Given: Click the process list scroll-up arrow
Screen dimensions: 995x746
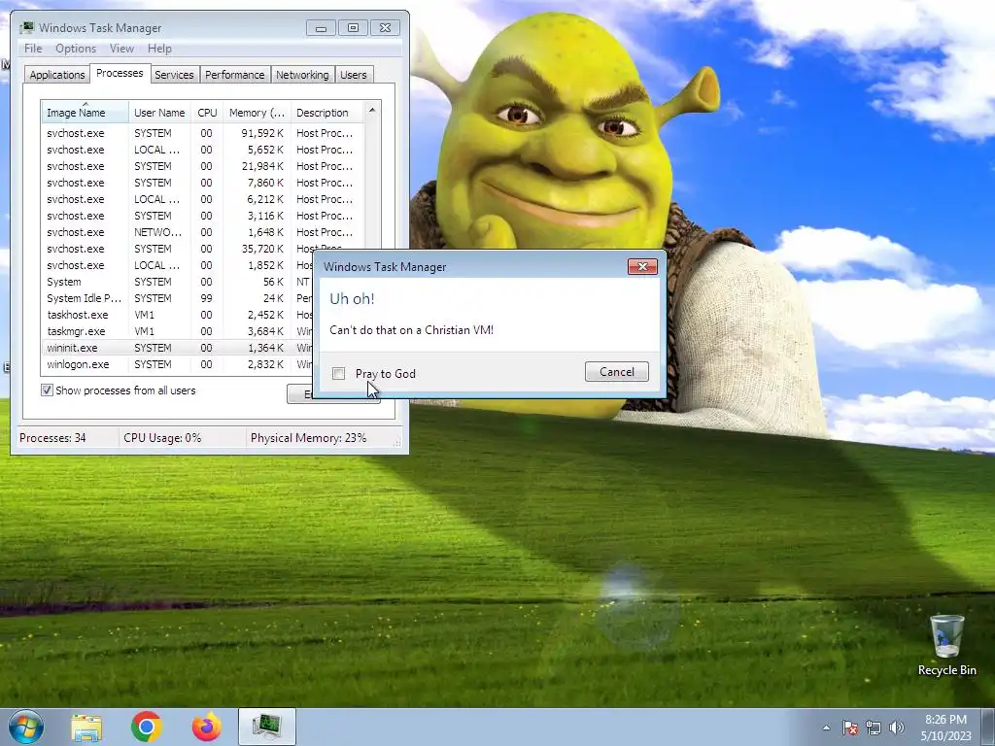Looking at the screenshot, I should pyautogui.click(x=372, y=111).
